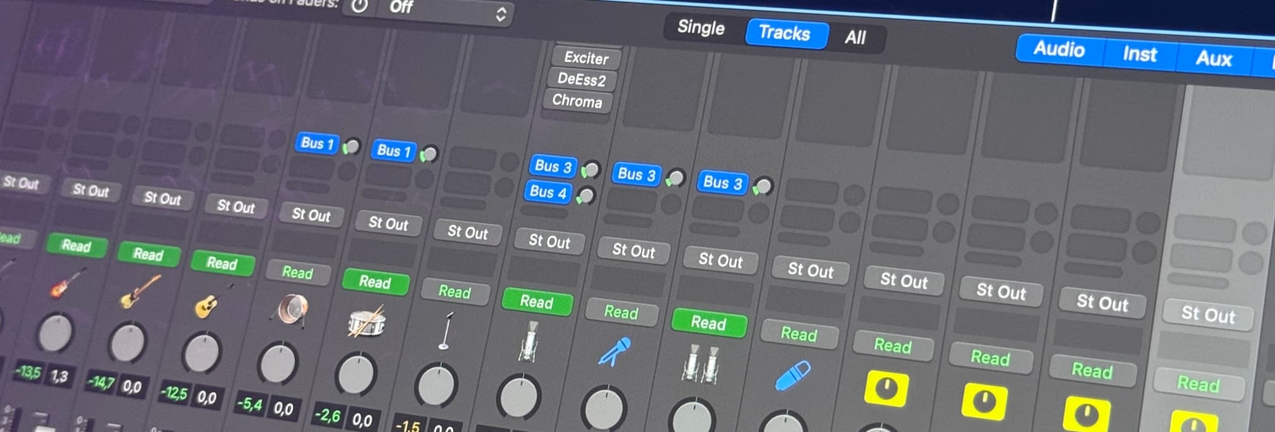
Task: Click the blue handheld microphone on stand icon
Action: (615, 351)
